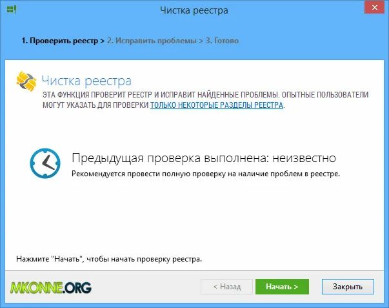Click the green app icon in title bar
The width and height of the screenshot is (389, 308).
(12, 10)
